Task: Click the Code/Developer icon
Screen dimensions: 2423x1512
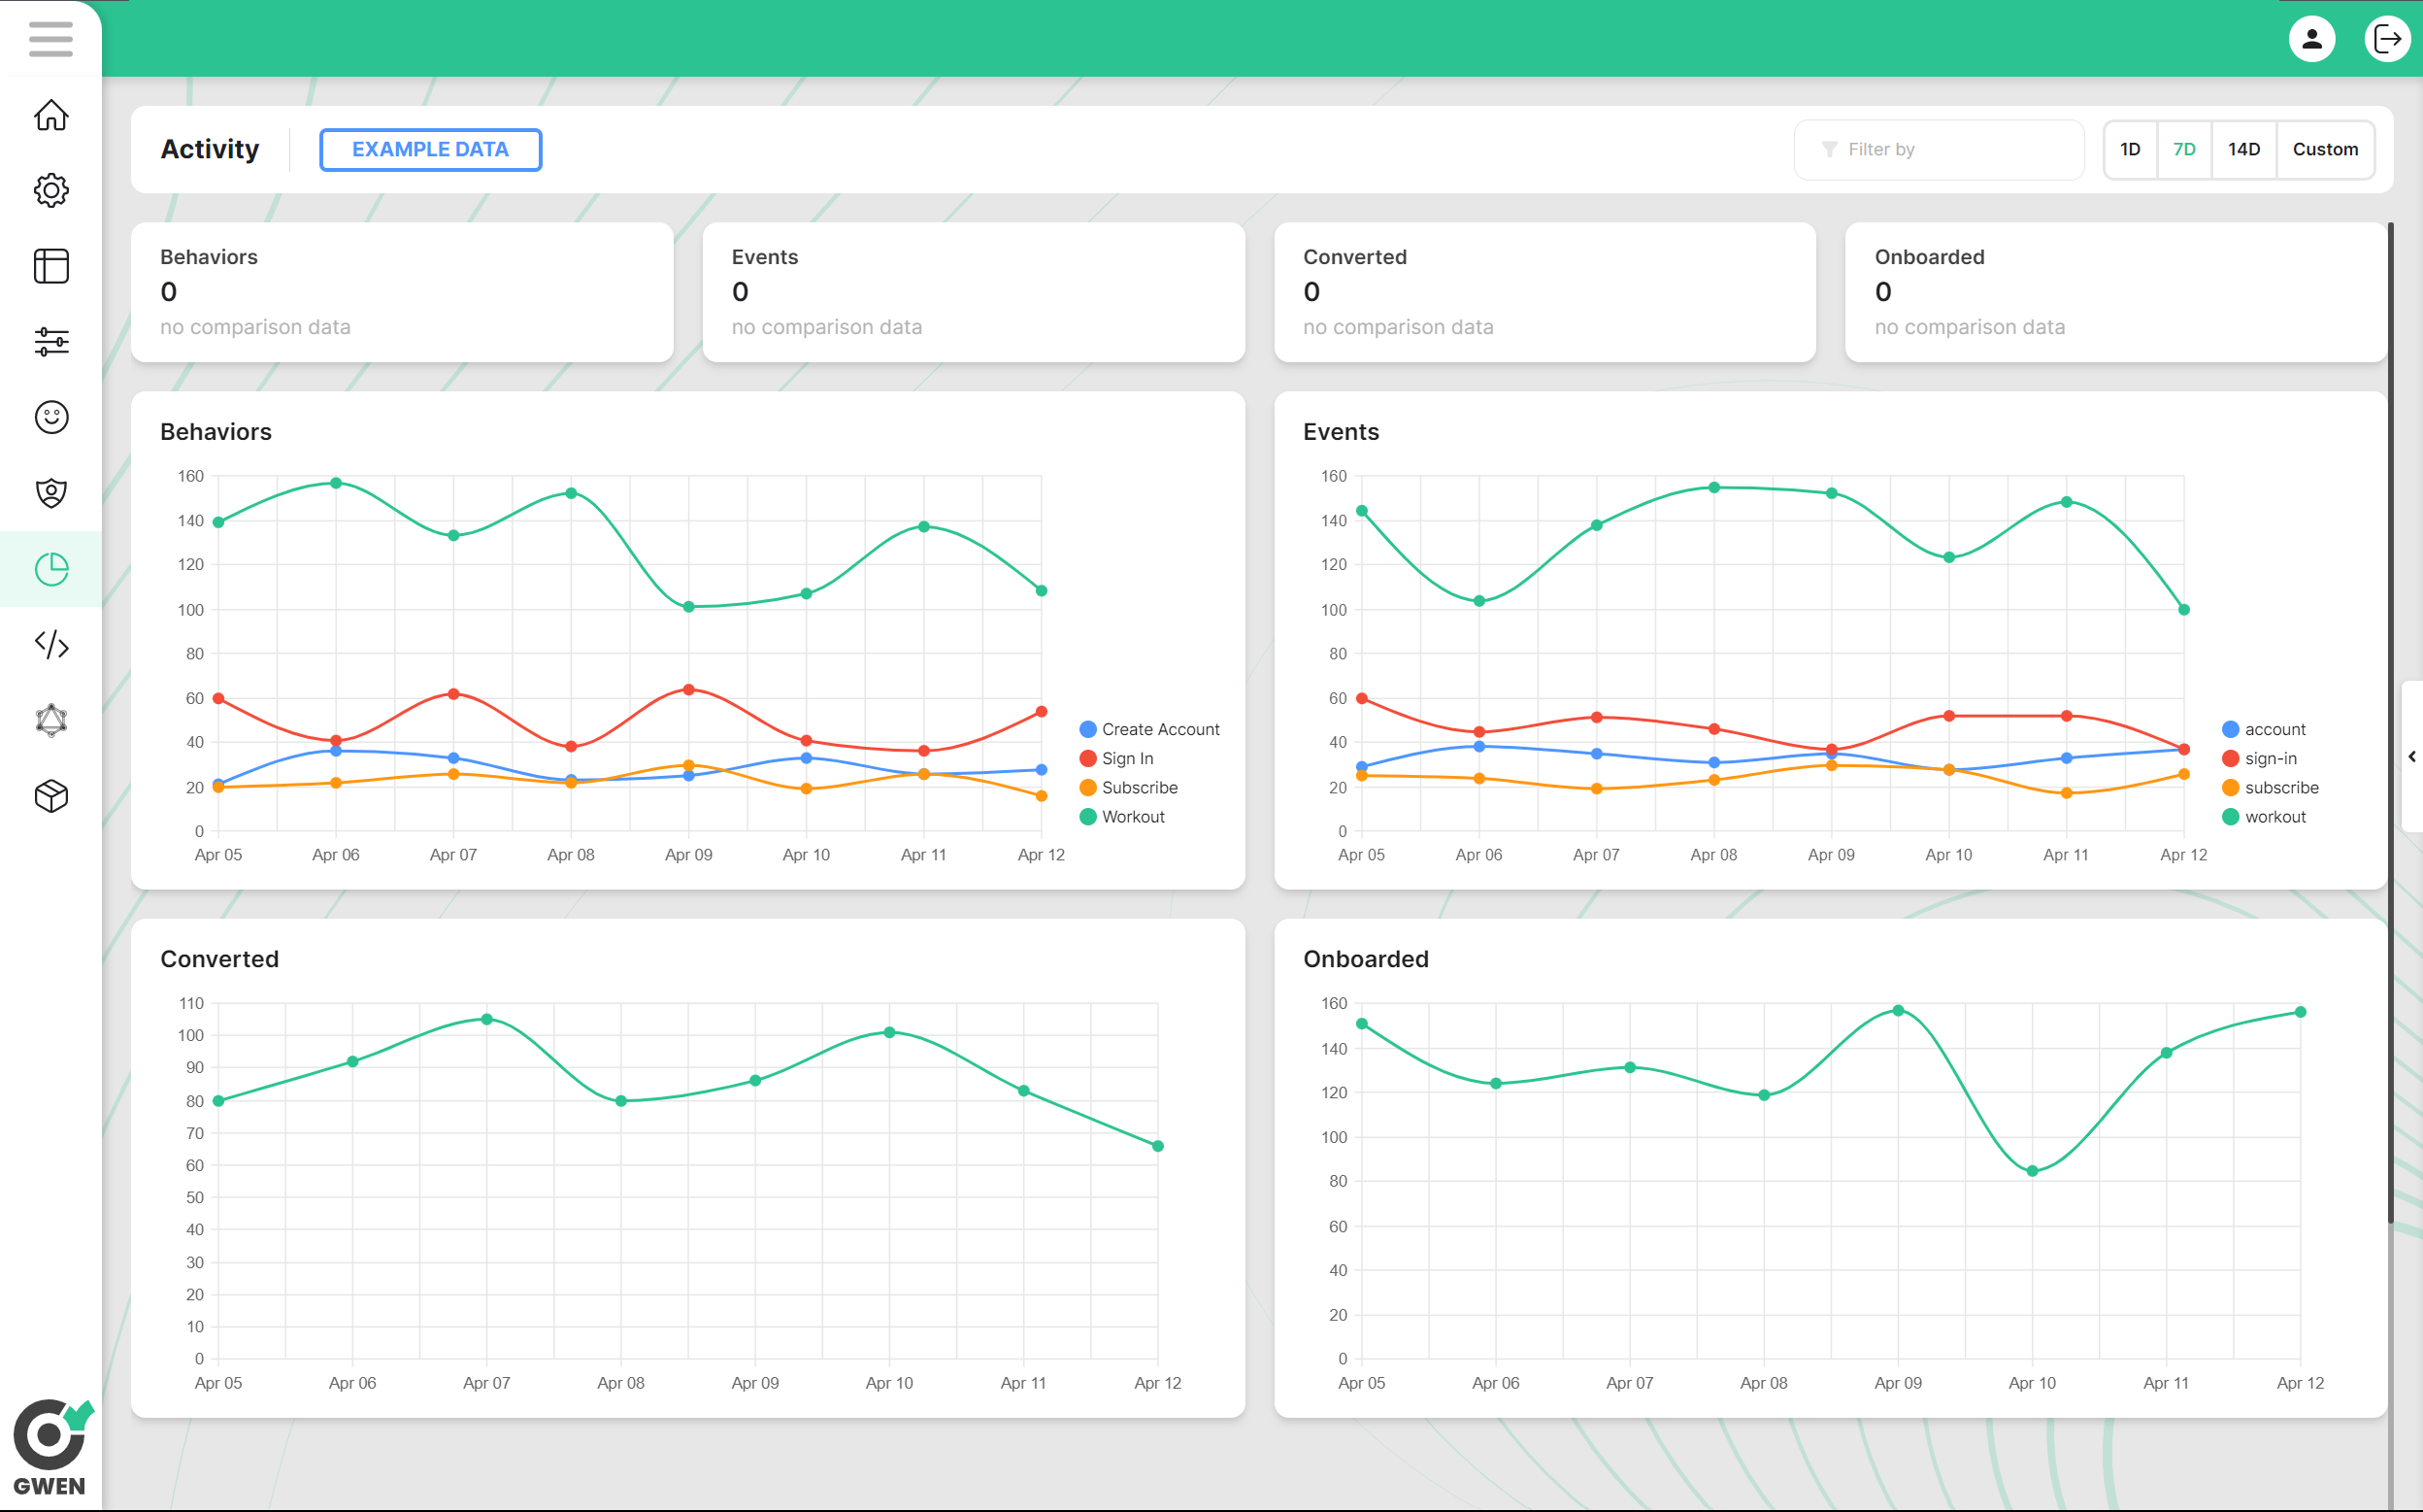Action: (x=50, y=643)
